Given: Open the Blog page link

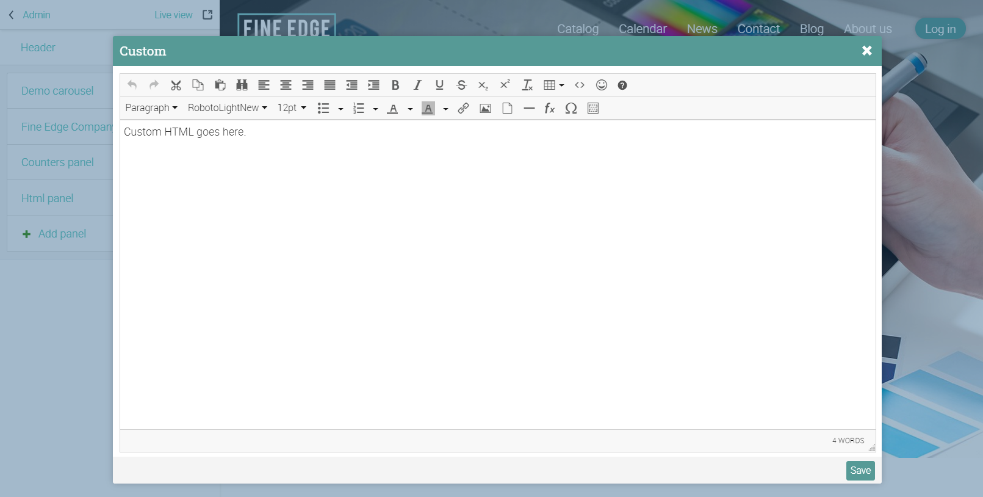Looking at the screenshot, I should (x=812, y=29).
